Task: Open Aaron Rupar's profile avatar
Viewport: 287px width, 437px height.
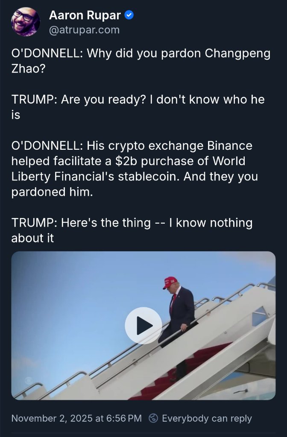Action: (x=25, y=22)
